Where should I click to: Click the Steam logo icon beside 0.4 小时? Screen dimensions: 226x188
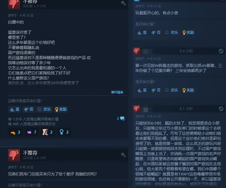[221, 51]
